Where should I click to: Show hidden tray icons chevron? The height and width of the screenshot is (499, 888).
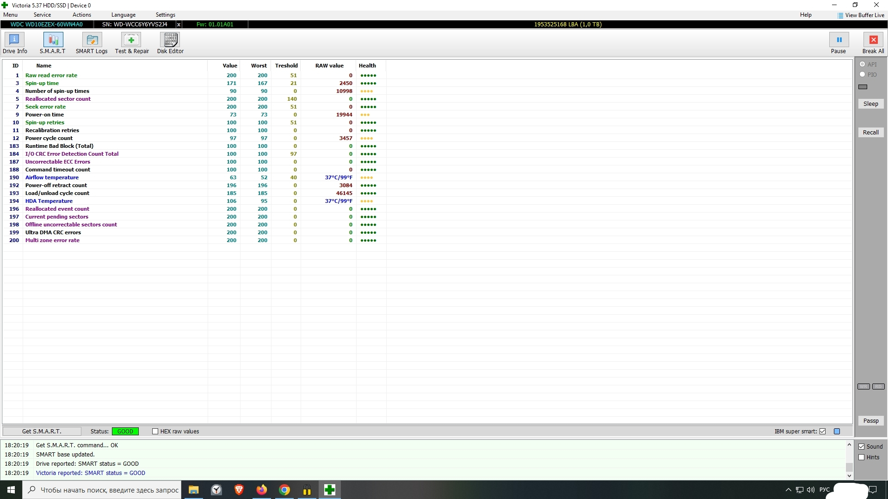789,490
